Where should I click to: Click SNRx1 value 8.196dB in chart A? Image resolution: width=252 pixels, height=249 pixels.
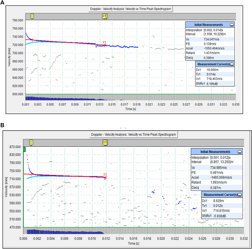coord(212,84)
